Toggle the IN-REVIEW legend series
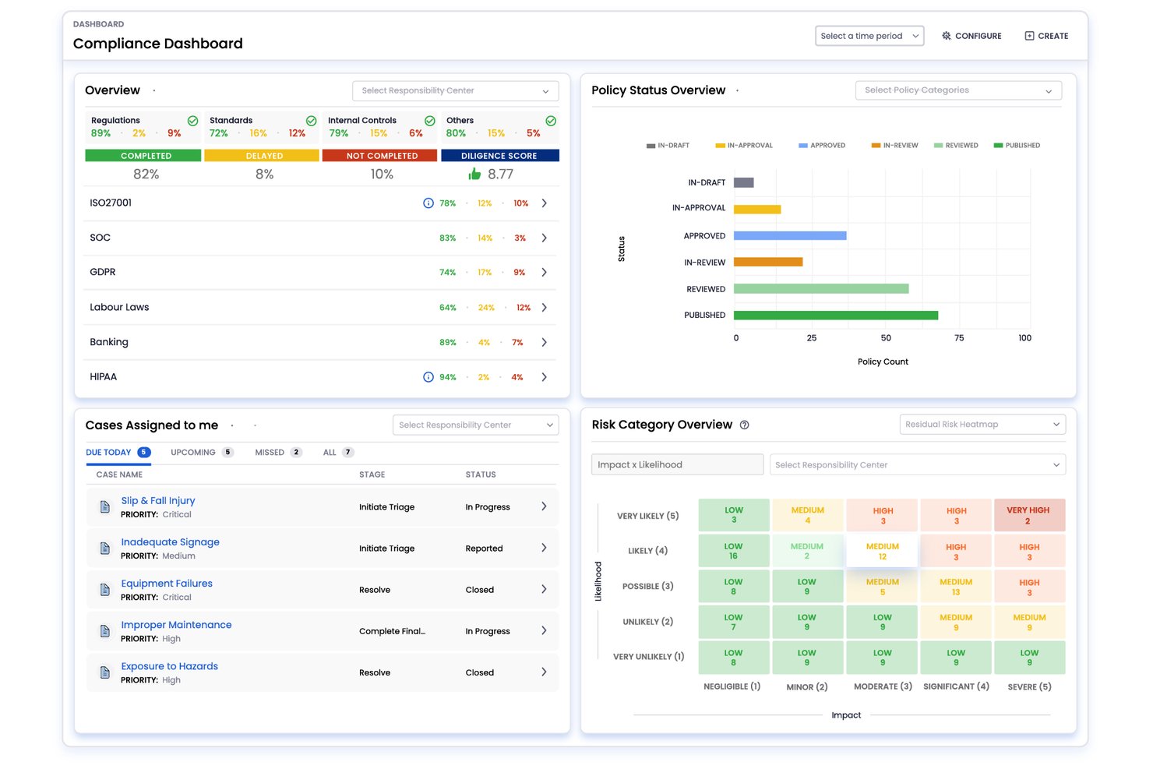 tap(894, 146)
